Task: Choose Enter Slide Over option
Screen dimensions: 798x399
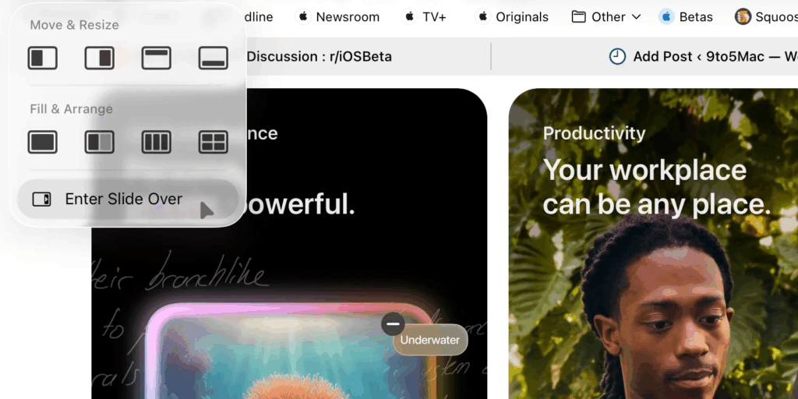Action: pyautogui.click(x=125, y=199)
